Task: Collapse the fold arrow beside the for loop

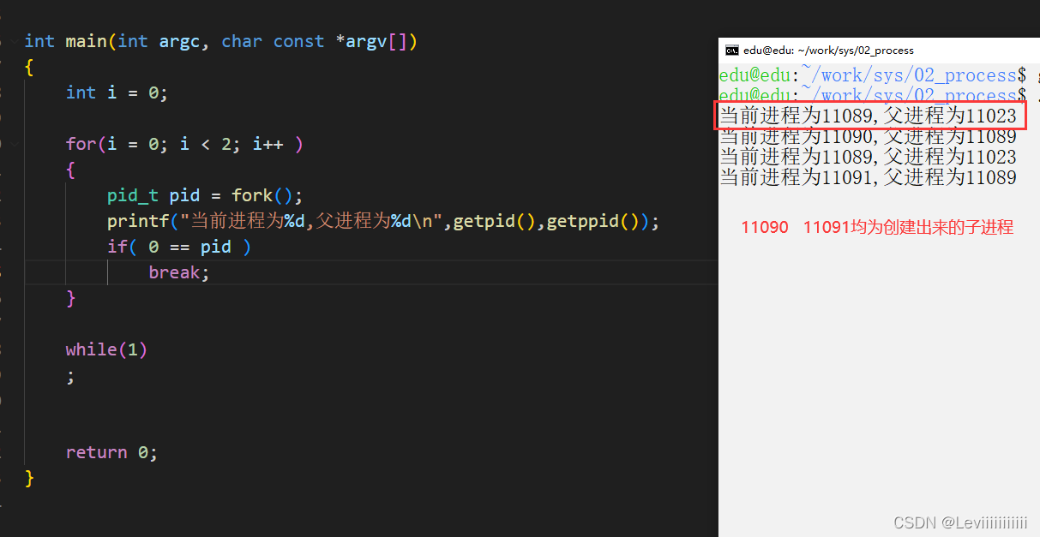Action: click(x=15, y=144)
